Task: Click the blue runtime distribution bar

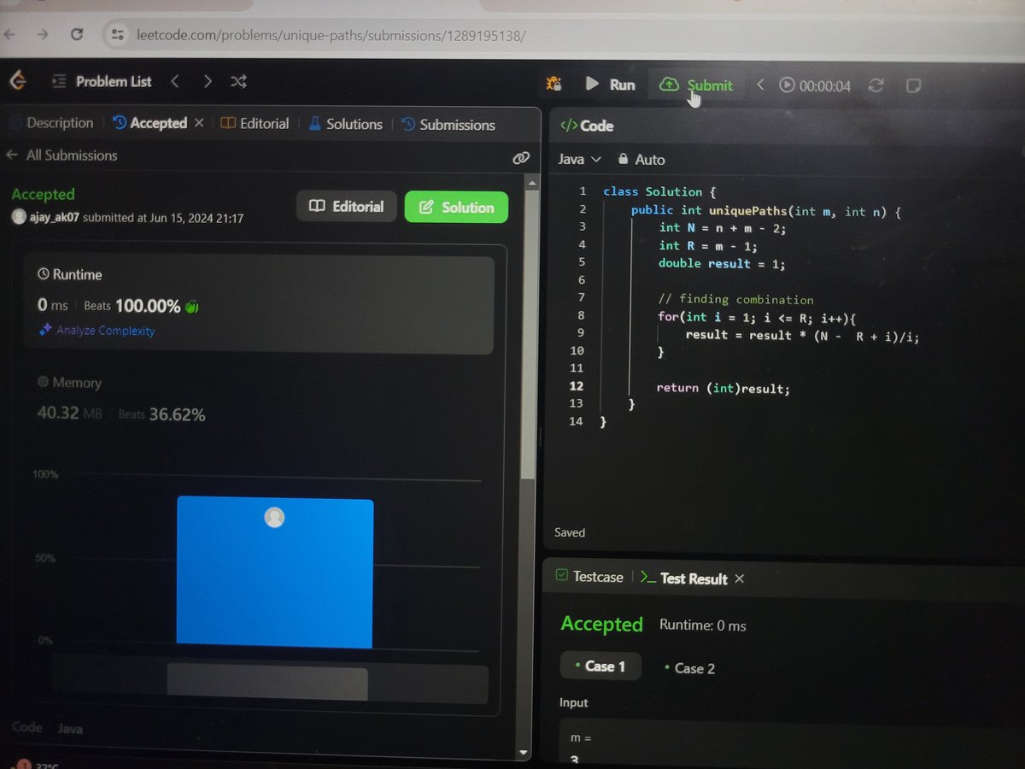Action: click(x=275, y=572)
